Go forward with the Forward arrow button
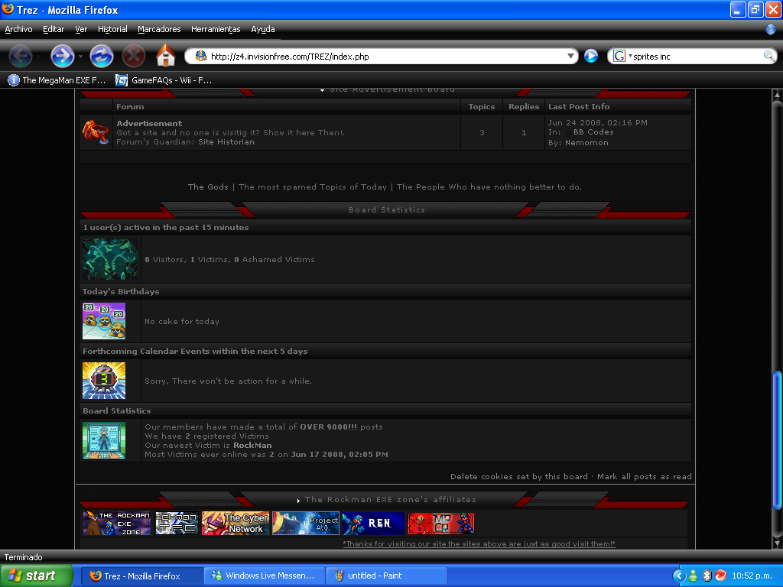783x587 pixels. [62, 56]
